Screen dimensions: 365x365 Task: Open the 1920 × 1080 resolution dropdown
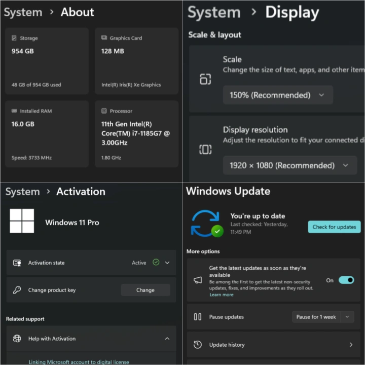click(289, 165)
